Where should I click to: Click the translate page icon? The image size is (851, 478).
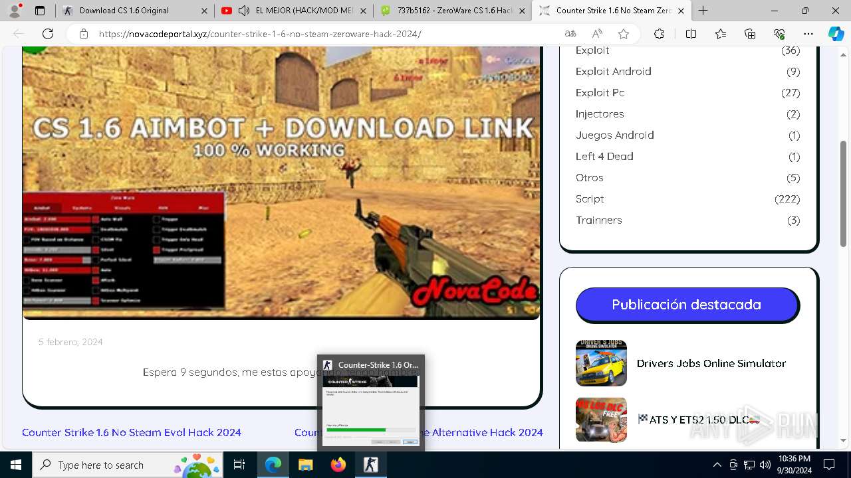click(x=570, y=34)
